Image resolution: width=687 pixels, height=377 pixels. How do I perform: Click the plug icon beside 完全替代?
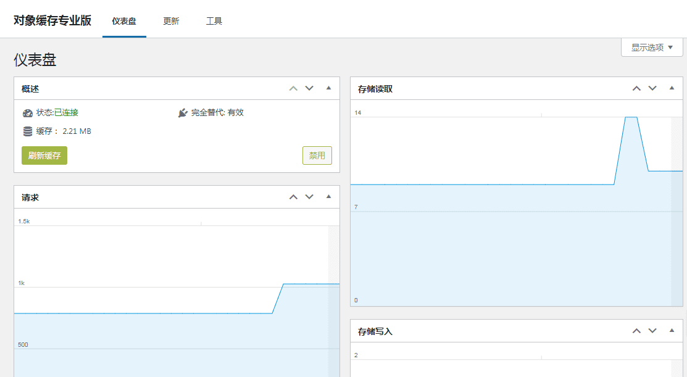pyautogui.click(x=183, y=113)
